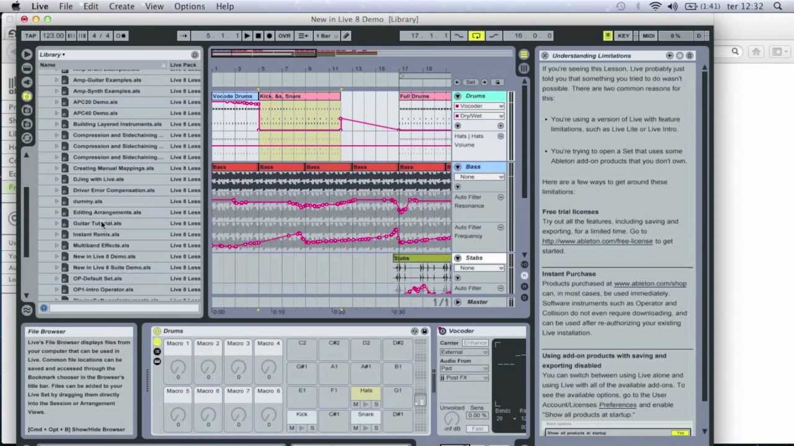Viewport: 794px width, 446px height.
Task: Select the highlighted File Browser 1 icon
Action: coord(27,96)
